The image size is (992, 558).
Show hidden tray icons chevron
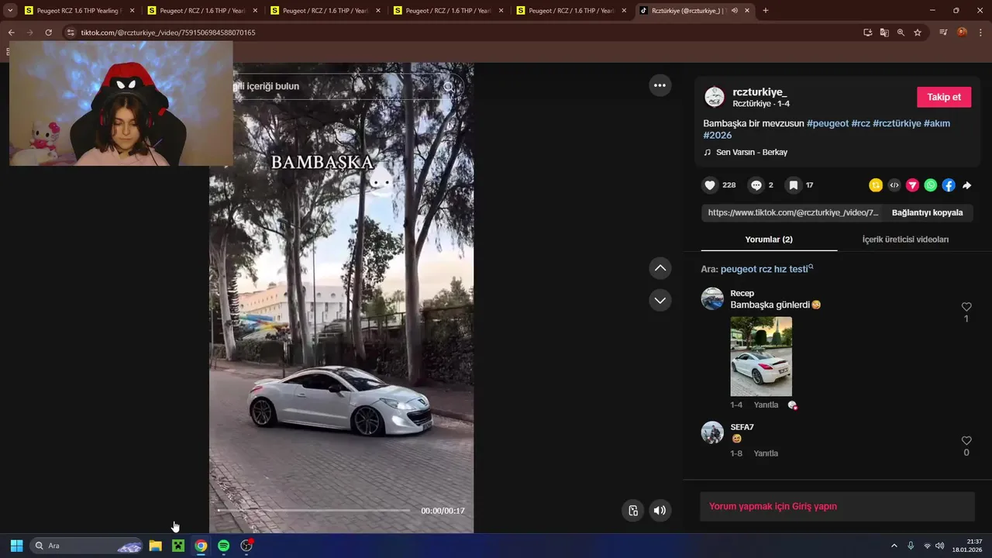tap(894, 546)
